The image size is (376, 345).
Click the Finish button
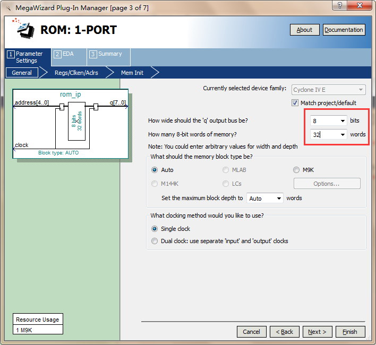[x=351, y=332]
